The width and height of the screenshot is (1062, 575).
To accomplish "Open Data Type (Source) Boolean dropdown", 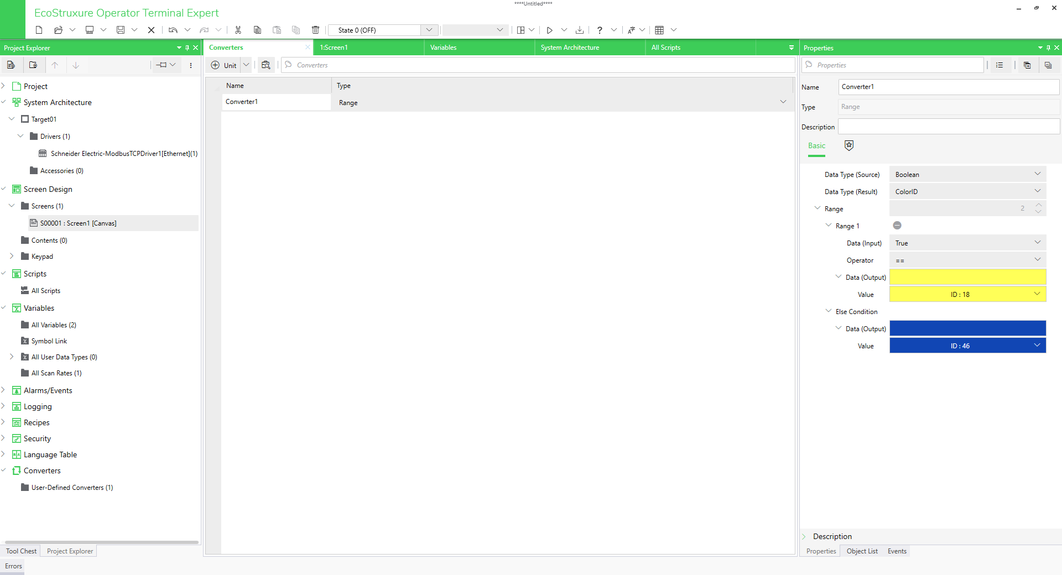I will click(1038, 174).
